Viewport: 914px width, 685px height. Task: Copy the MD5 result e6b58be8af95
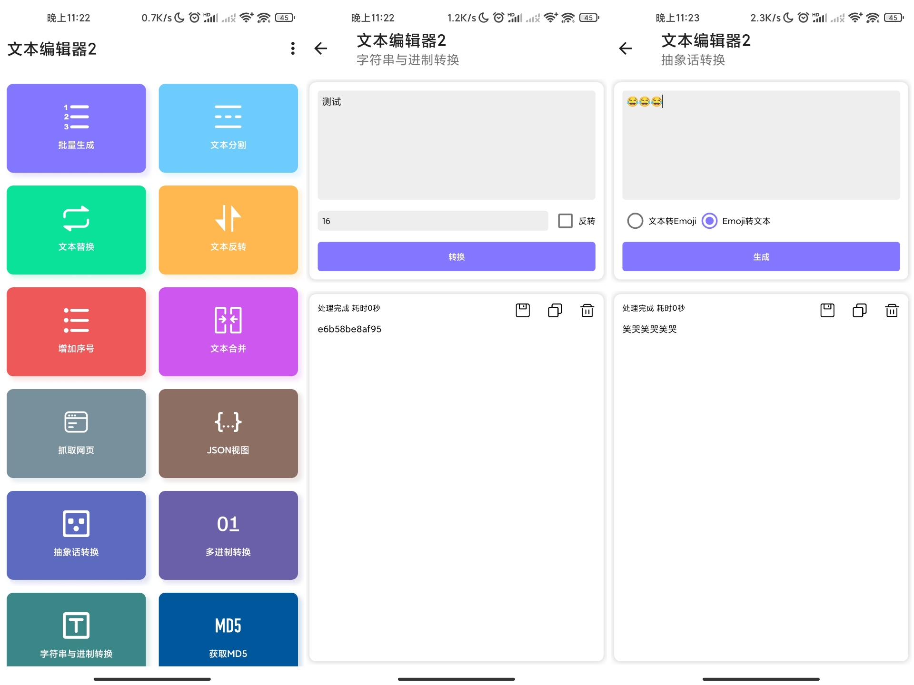click(x=555, y=309)
